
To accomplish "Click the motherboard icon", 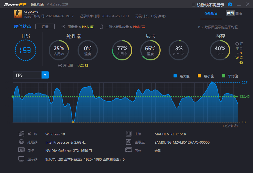I will [129, 134].
